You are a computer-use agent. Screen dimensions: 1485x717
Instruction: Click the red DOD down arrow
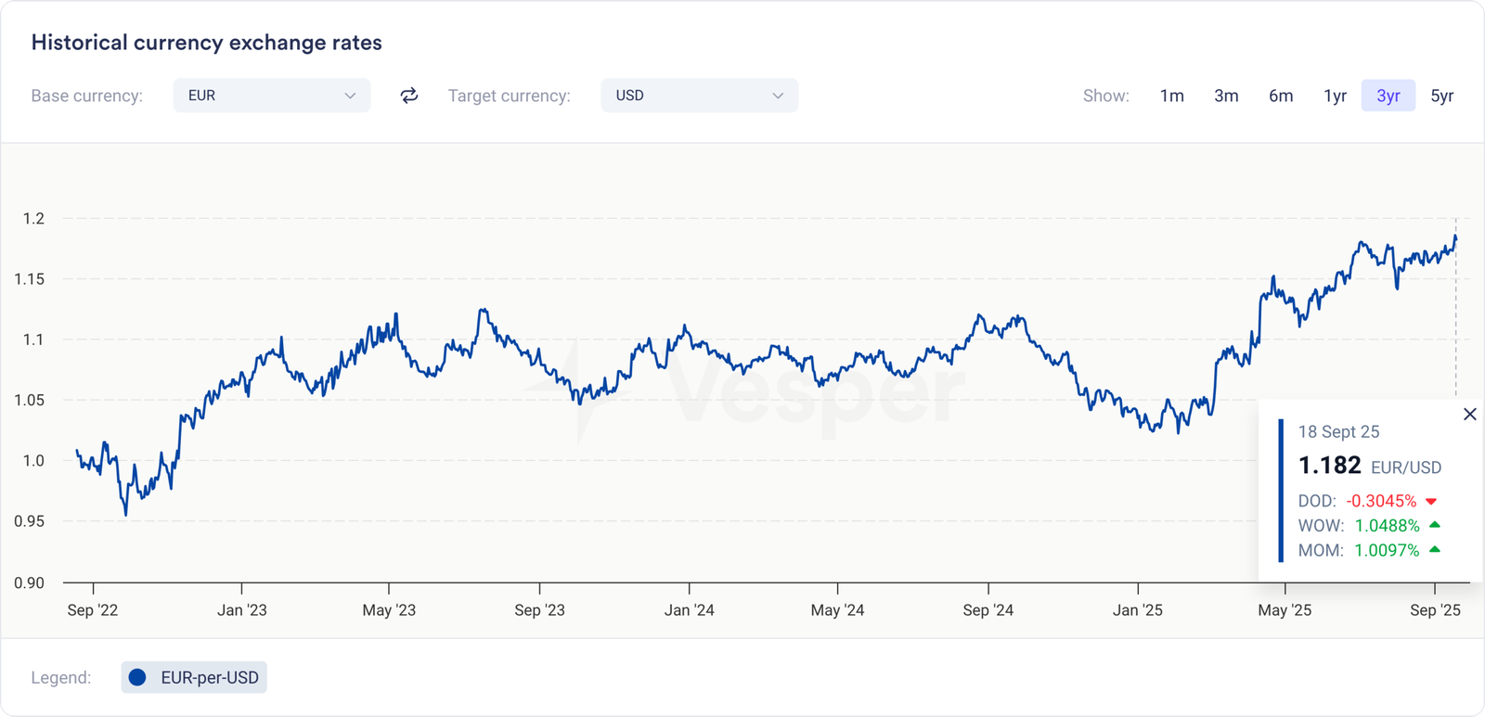point(1431,502)
